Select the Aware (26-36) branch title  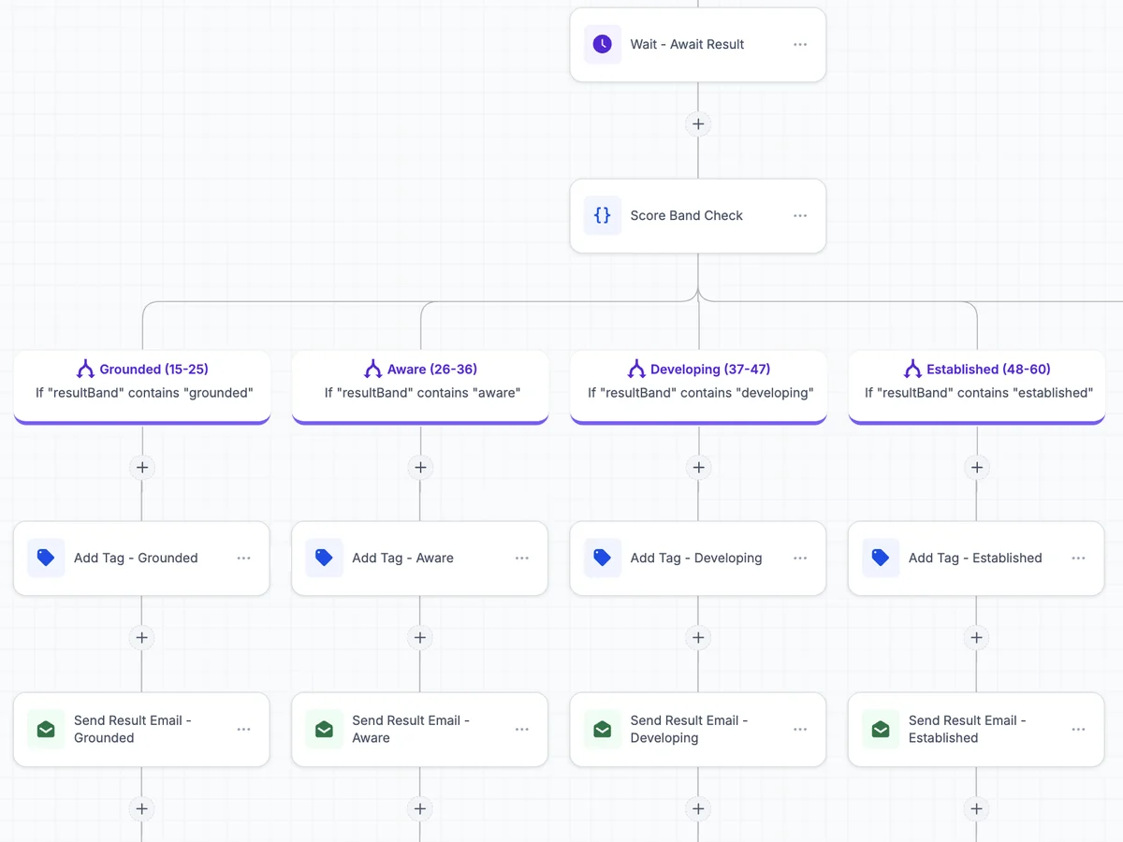pos(432,369)
